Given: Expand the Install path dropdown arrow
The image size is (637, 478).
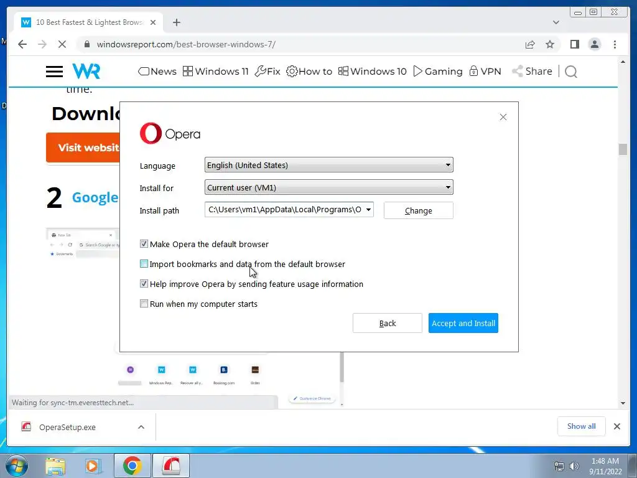Looking at the screenshot, I should tap(368, 210).
